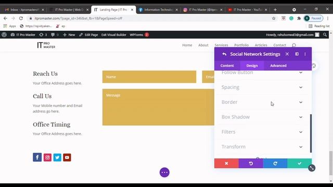This screenshot has width=333, height=187.
Task: Expand the Transform section
Action: [x=262, y=146]
